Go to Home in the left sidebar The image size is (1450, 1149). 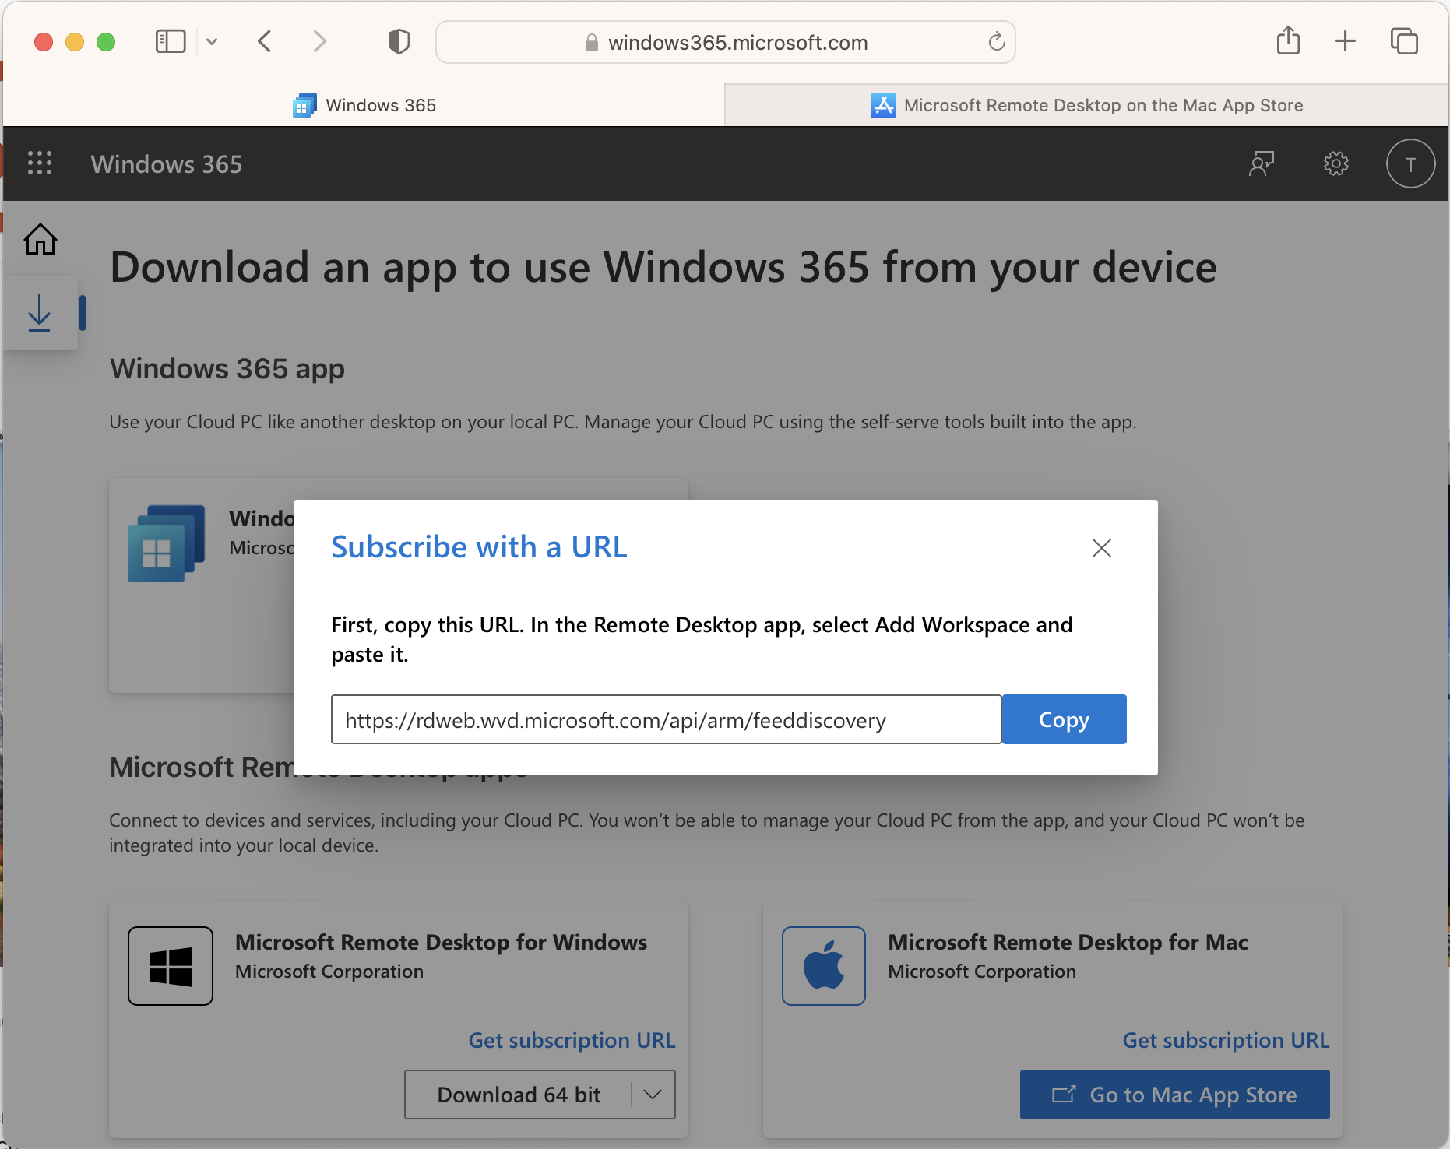click(x=40, y=239)
